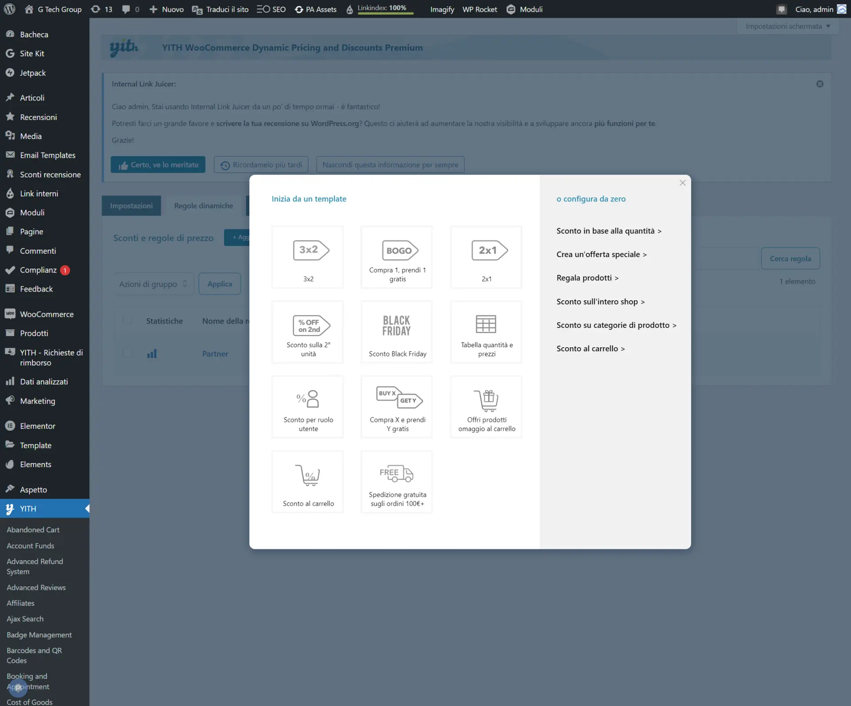Choose the Sconto sull'intero shop link

(600, 301)
